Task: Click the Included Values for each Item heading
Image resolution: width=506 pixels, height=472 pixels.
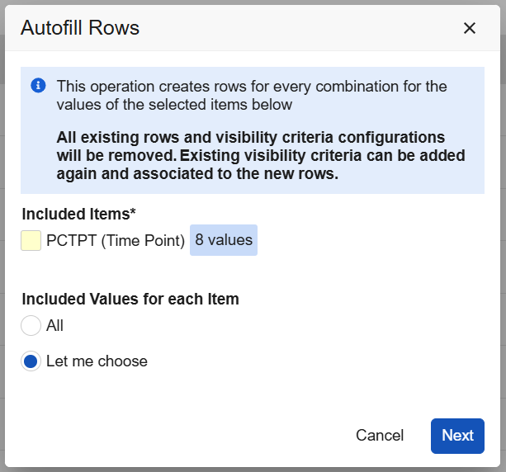Action: (130, 299)
